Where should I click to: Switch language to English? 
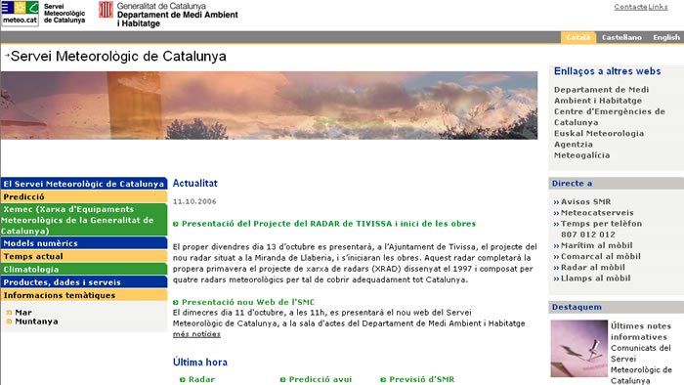(x=666, y=37)
